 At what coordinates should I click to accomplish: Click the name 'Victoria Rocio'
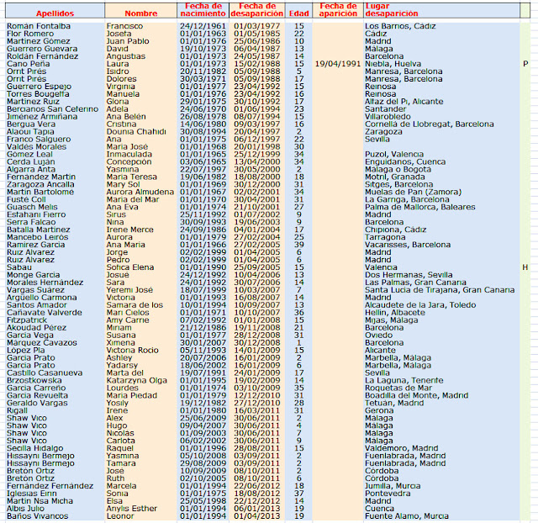click(132, 351)
